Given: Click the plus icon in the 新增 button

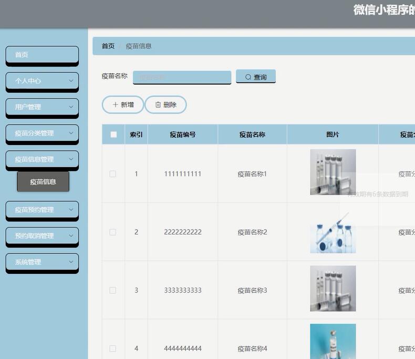Looking at the screenshot, I should pos(115,105).
